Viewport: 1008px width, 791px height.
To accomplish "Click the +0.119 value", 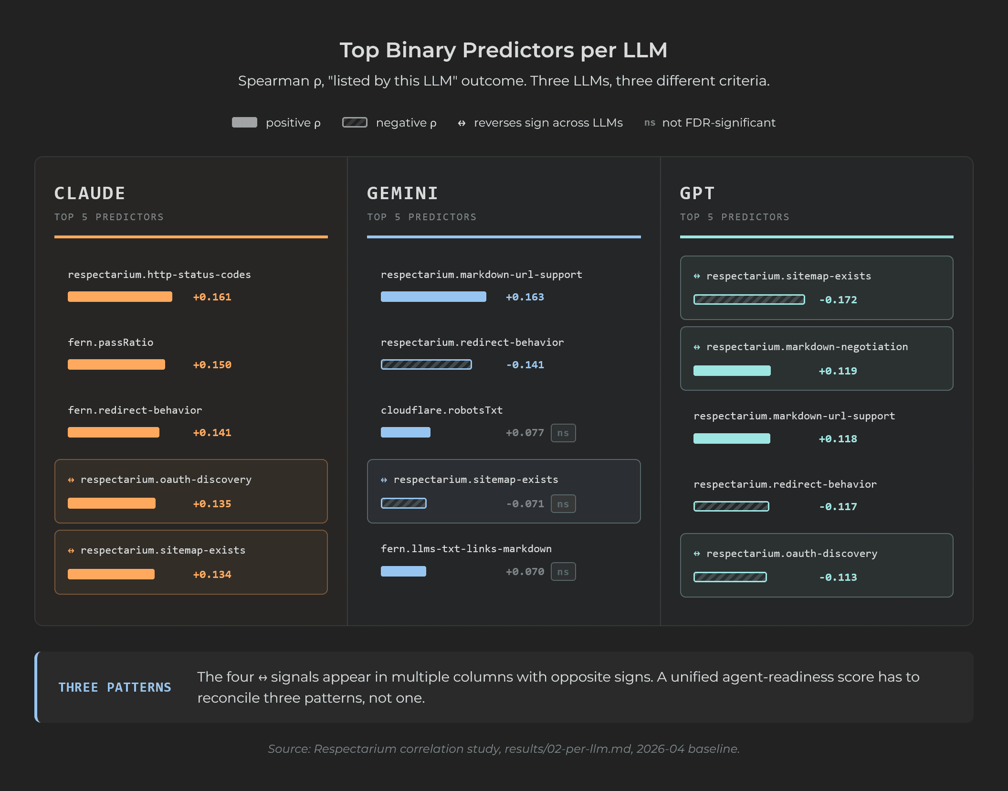I will pyautogui.click(x=838, y=371).
